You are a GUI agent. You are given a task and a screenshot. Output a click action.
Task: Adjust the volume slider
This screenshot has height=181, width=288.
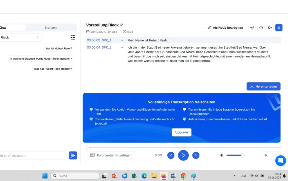tap(235, 155)
